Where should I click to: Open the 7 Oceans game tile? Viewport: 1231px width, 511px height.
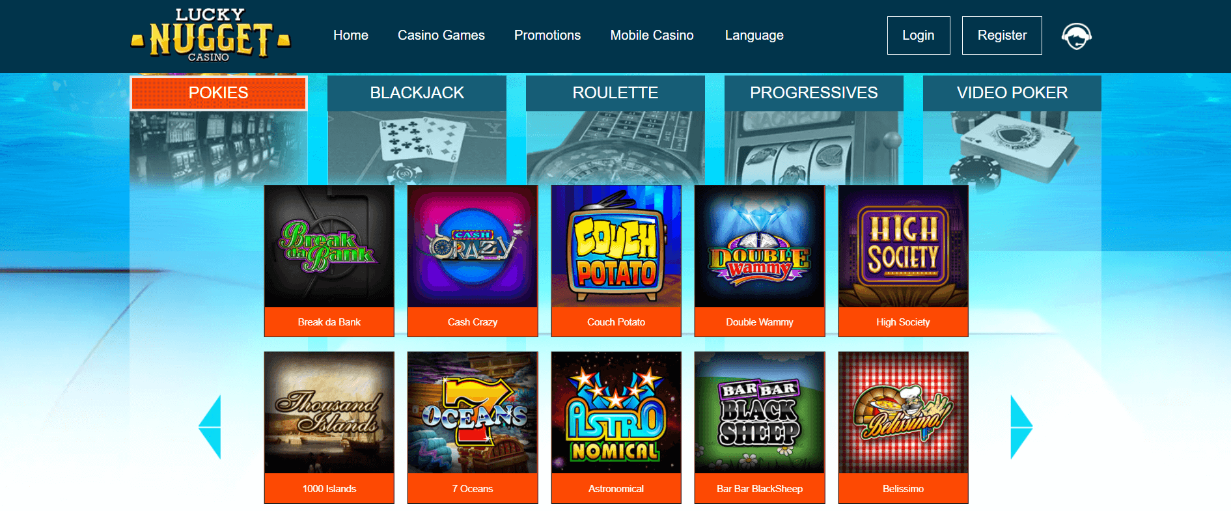[x=473, y=413]
